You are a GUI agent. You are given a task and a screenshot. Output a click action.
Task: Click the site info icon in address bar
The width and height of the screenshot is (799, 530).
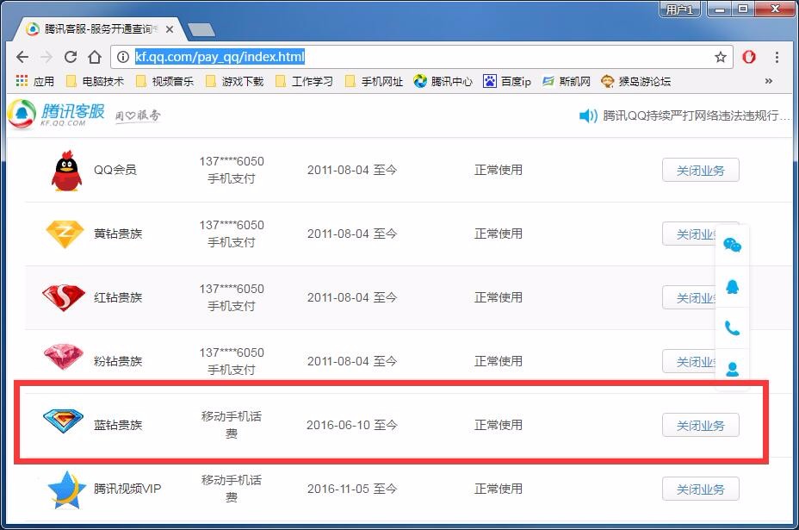[123, 57]
